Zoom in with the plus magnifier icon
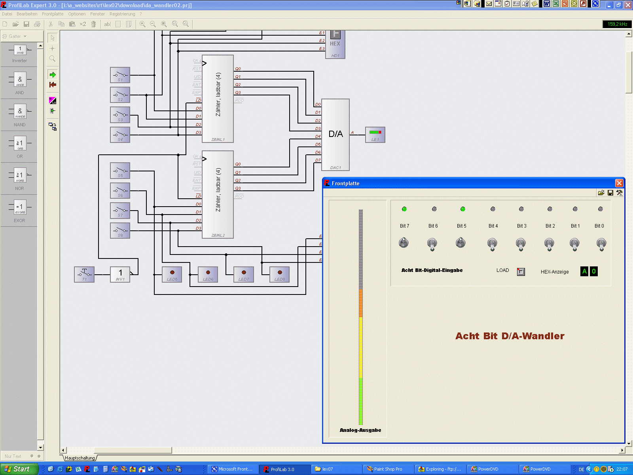 pyautogui.click(x=142, y=24)
